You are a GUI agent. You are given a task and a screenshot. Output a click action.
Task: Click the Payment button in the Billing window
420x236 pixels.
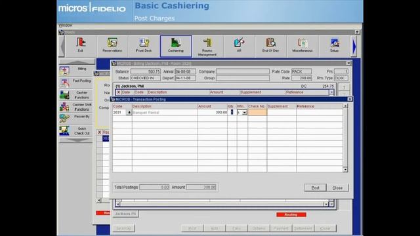[281, 229]
